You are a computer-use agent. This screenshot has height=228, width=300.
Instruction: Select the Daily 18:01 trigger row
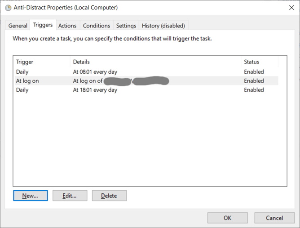[x=95, y=90]
